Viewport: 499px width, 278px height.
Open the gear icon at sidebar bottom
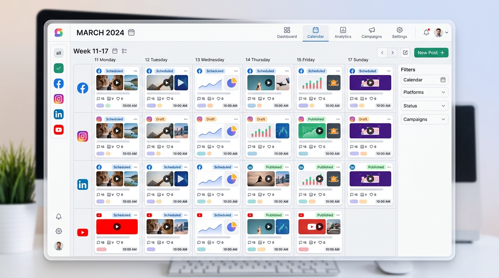coord(59,231)
